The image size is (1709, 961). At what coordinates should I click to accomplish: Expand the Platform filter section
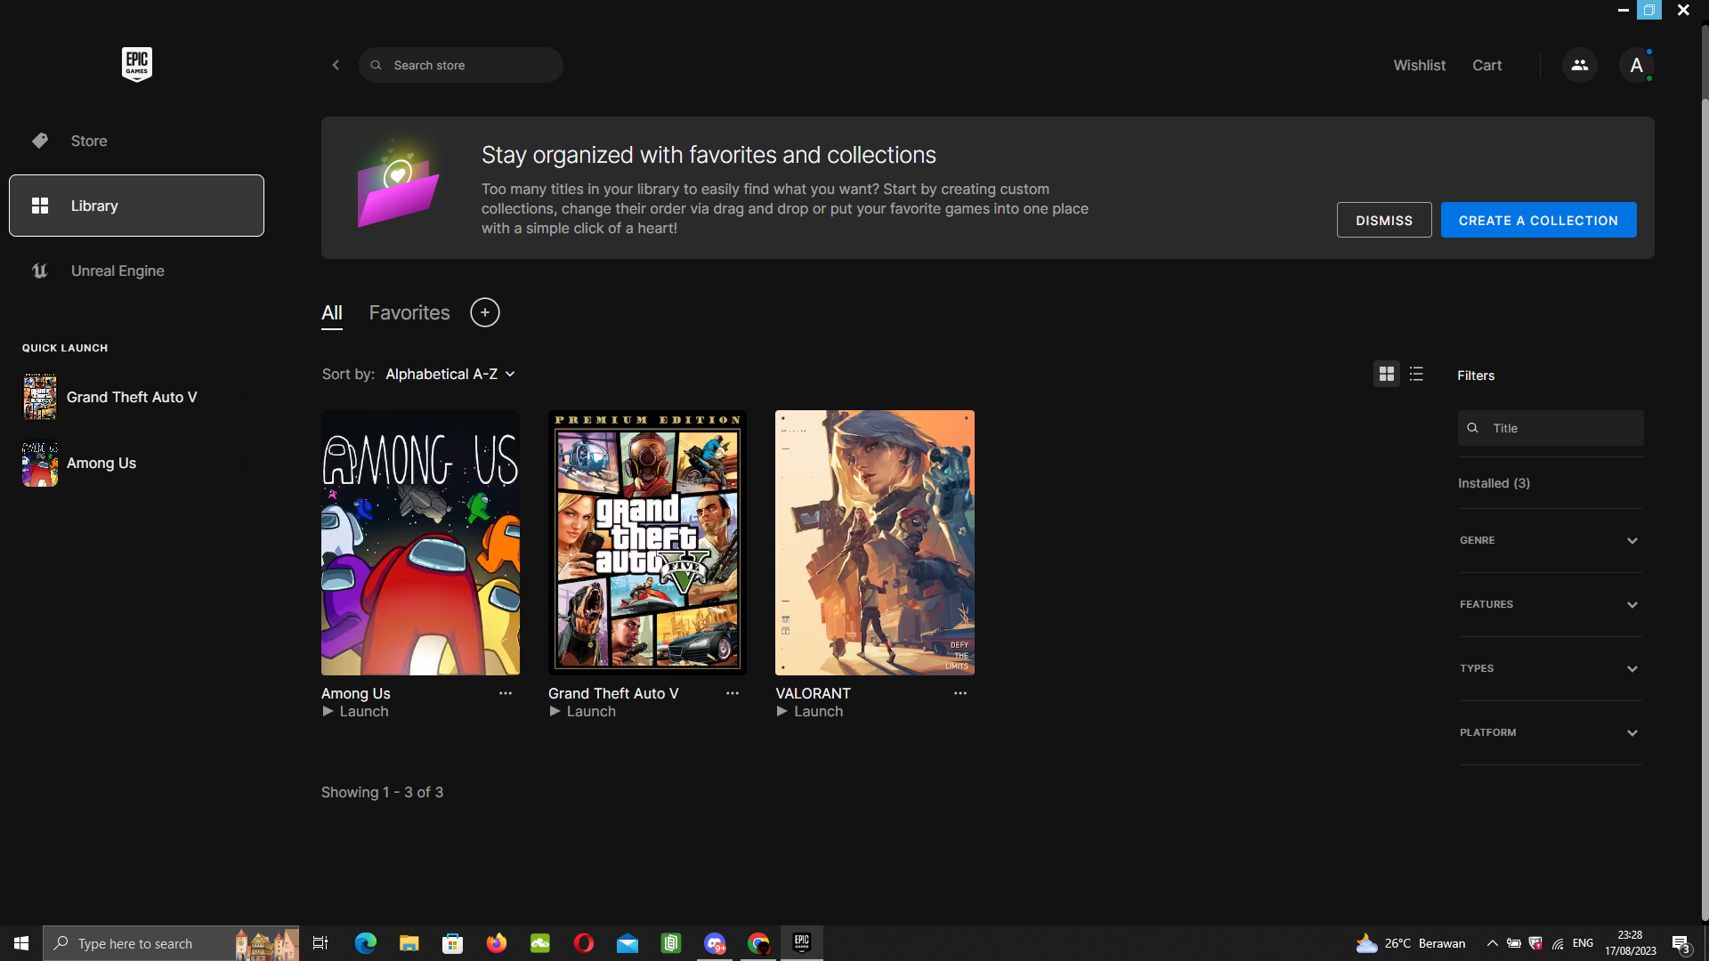1549,732
